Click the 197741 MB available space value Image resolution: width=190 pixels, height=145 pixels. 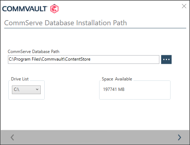(x=114, y=89)
